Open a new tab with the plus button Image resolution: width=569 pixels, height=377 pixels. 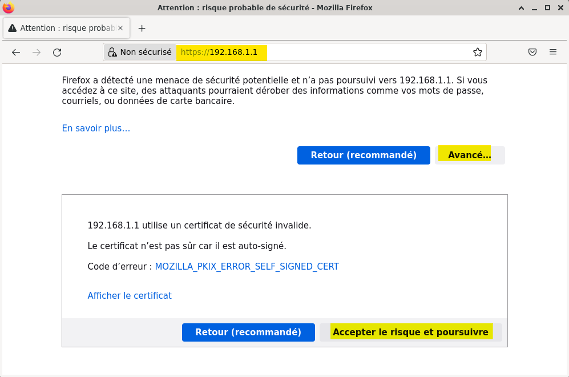142,29
